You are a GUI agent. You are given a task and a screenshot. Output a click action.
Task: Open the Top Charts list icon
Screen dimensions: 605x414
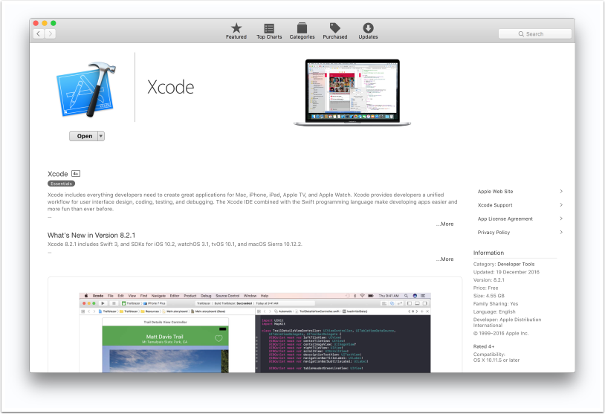pyautogui.click(x=269, y=28)
